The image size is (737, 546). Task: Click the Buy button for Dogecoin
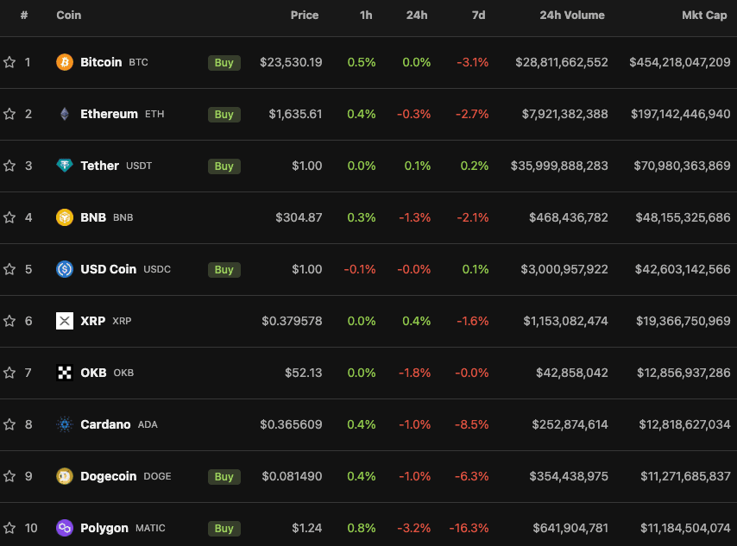pos(224,476)
